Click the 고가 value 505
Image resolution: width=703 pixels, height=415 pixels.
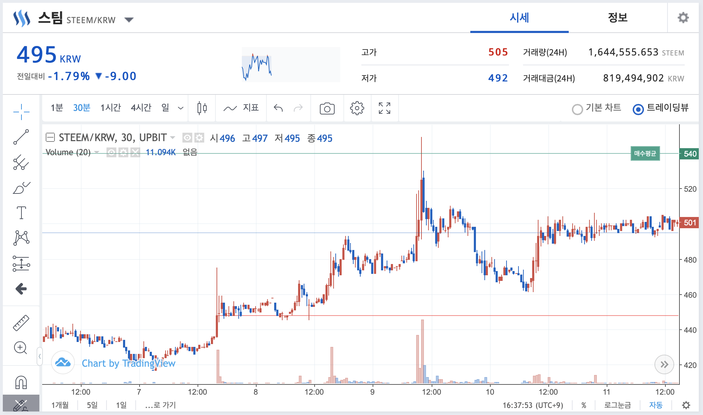pyautogui.click(x=498, y=52)
